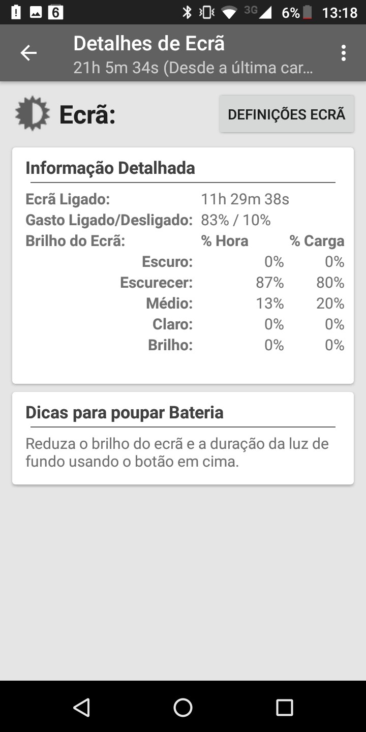Open recent apps with the square button

click(x=284, y=707)
